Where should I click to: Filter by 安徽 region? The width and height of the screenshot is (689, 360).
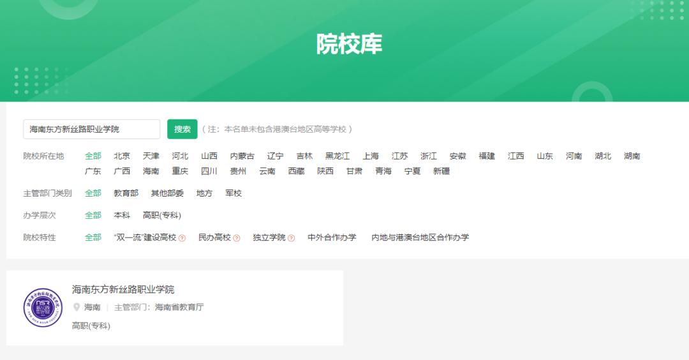(457, 156)
